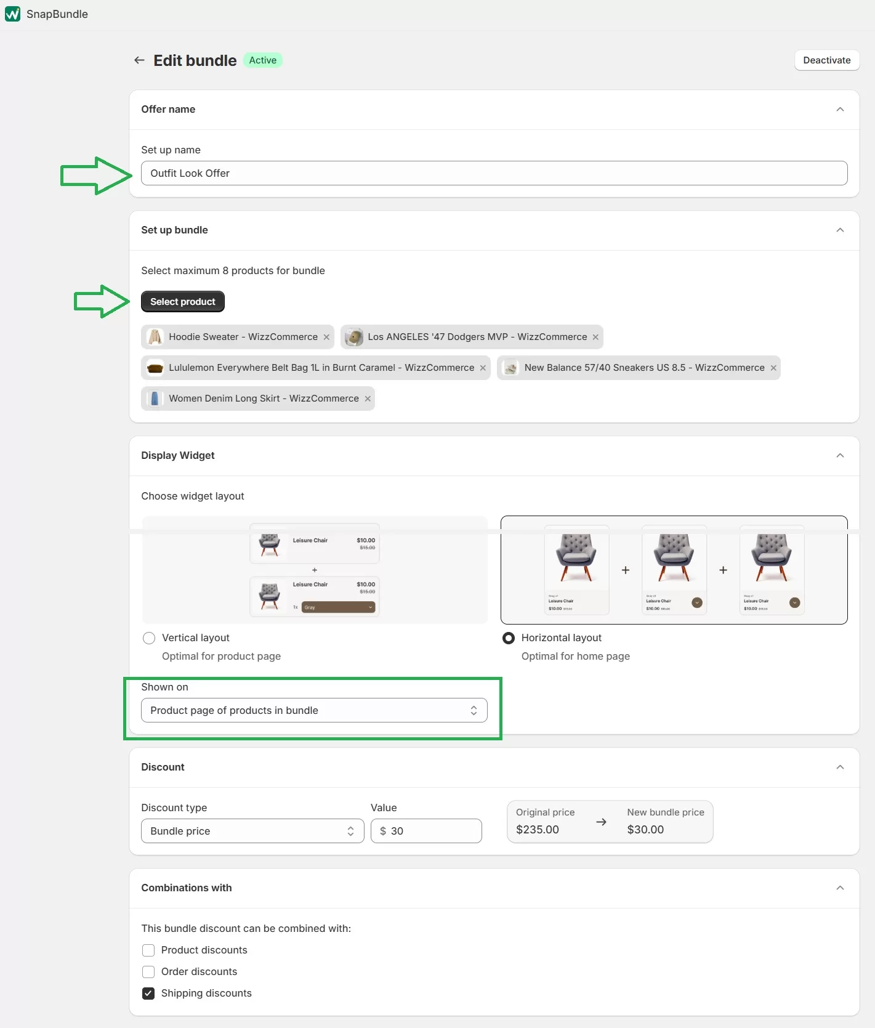875x1028 pixels.
Task: Select the Horizontal layout radio button
Action: pyautogui.click(x=509, y=638)
